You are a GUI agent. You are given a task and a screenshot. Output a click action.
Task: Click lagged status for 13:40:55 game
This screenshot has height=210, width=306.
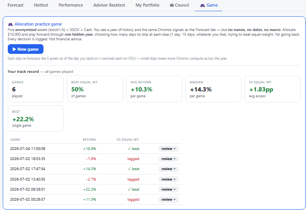[133, 179]
